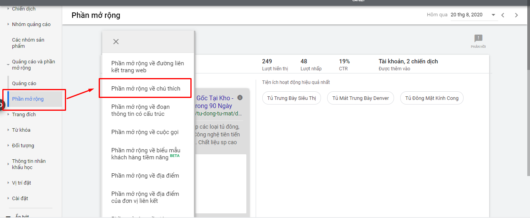Click the 20 thg 8, 2020 date field
Screen dimensions: 530x218
pos(474,15)
